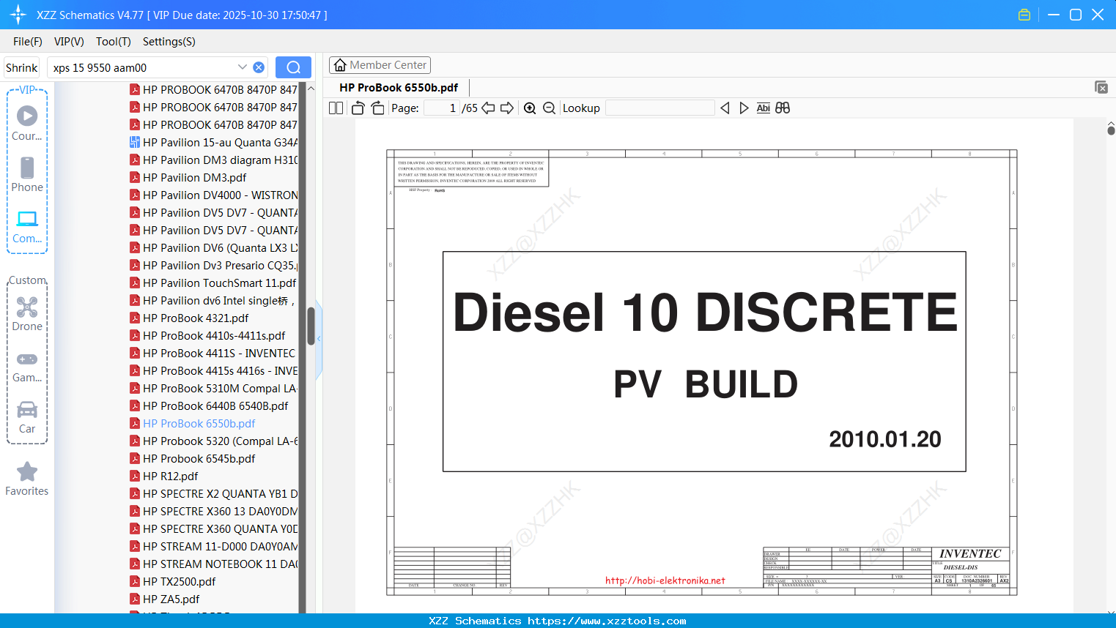The image size is (1116, 628).
Task: Open HP Pavilion DM3.pdf
Action: pos(195,178)
